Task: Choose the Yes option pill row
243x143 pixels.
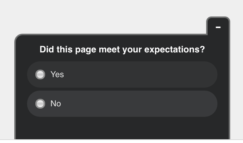Action: pyautogui.click(x=122, y=74)
